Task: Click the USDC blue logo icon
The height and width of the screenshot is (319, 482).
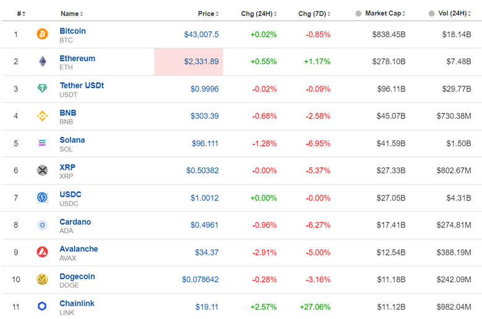Action: pyautogui.click(x=42, y=197)
